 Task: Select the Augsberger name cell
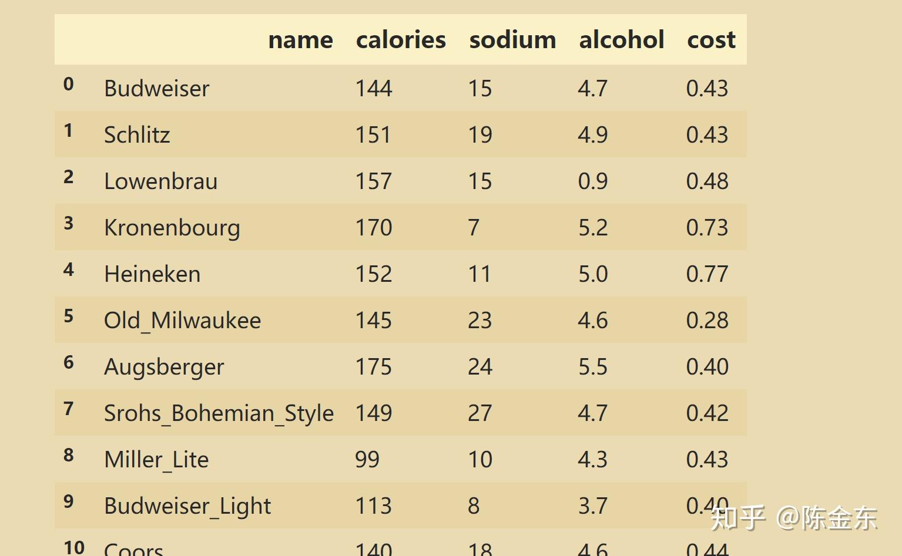pos(164,367)
